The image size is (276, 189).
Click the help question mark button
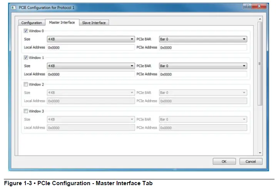(x=247, y=6)
